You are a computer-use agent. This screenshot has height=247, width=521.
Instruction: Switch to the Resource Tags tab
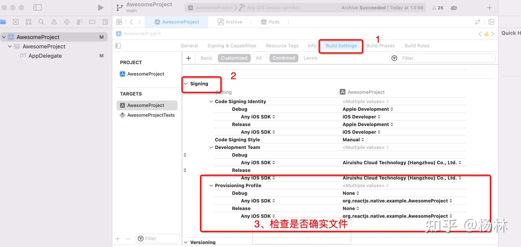point(282,46)
